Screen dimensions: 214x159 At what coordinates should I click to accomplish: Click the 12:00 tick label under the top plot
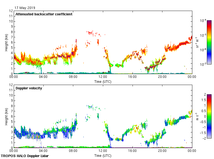click(x=103, y=77)
